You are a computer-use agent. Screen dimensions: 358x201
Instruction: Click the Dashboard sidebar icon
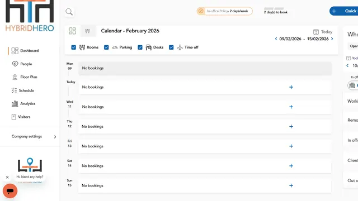click(x=15, y=51)
